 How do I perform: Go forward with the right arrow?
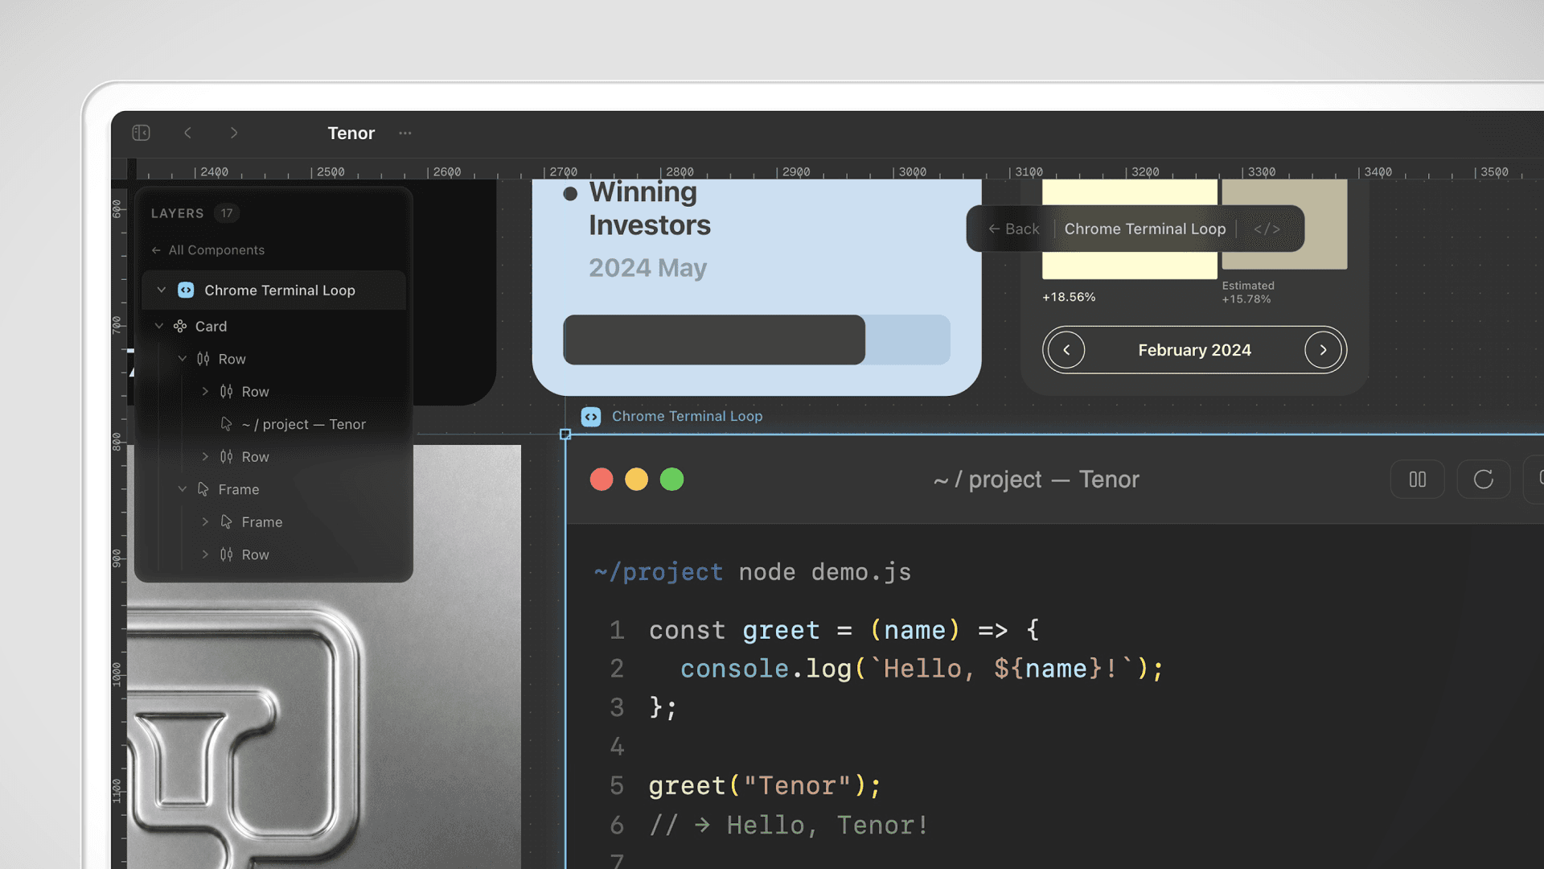(234, 133)
